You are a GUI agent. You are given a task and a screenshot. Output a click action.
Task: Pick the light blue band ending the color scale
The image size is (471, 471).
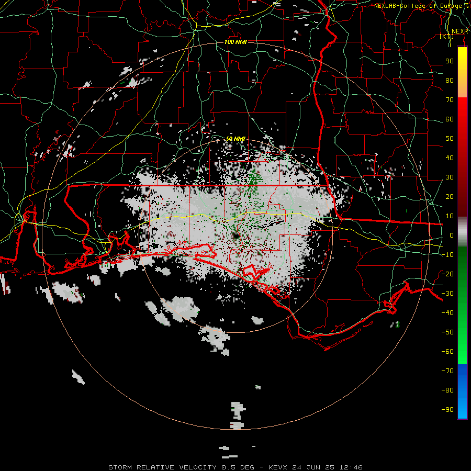pos(462,409)
